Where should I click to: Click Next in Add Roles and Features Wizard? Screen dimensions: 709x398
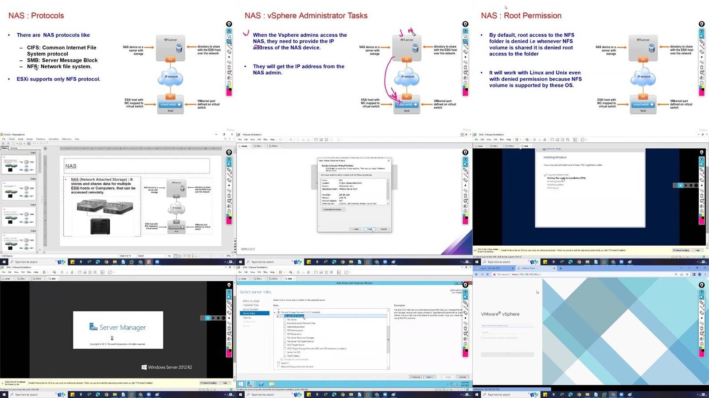click(429, 377)
